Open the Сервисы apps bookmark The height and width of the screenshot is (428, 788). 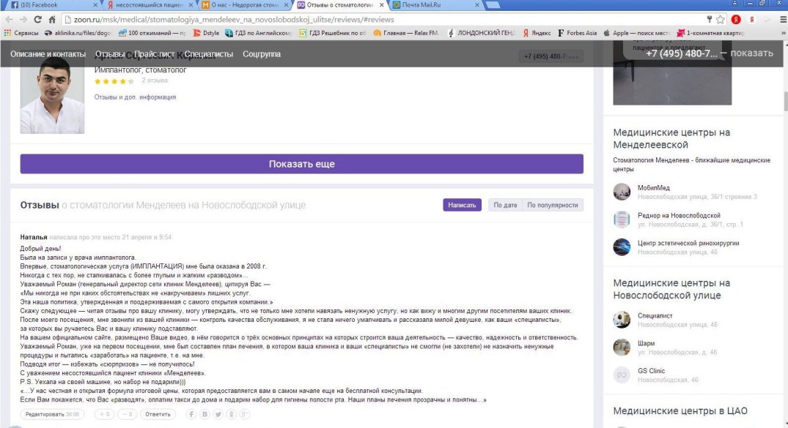(x=21, y=33)
